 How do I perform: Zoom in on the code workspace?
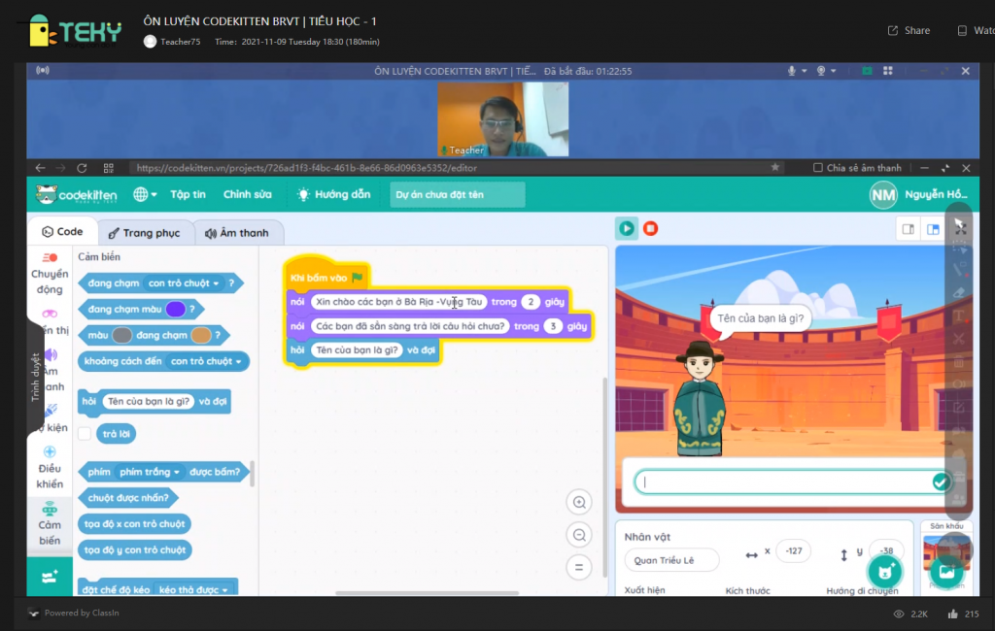[579, 503]
